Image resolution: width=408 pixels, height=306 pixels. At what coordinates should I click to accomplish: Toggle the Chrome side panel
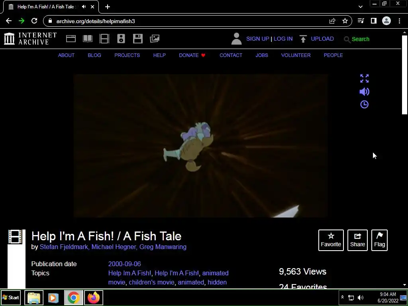pos(374,21)
